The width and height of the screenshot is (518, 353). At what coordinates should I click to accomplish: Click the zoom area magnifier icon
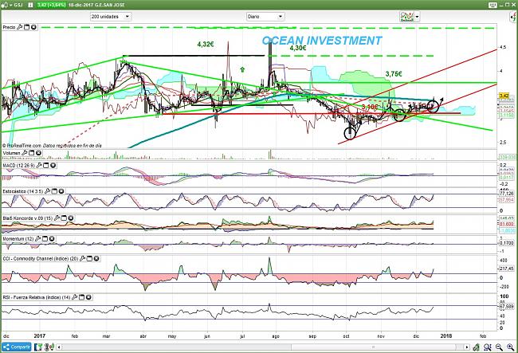click(x=488, y=347)
